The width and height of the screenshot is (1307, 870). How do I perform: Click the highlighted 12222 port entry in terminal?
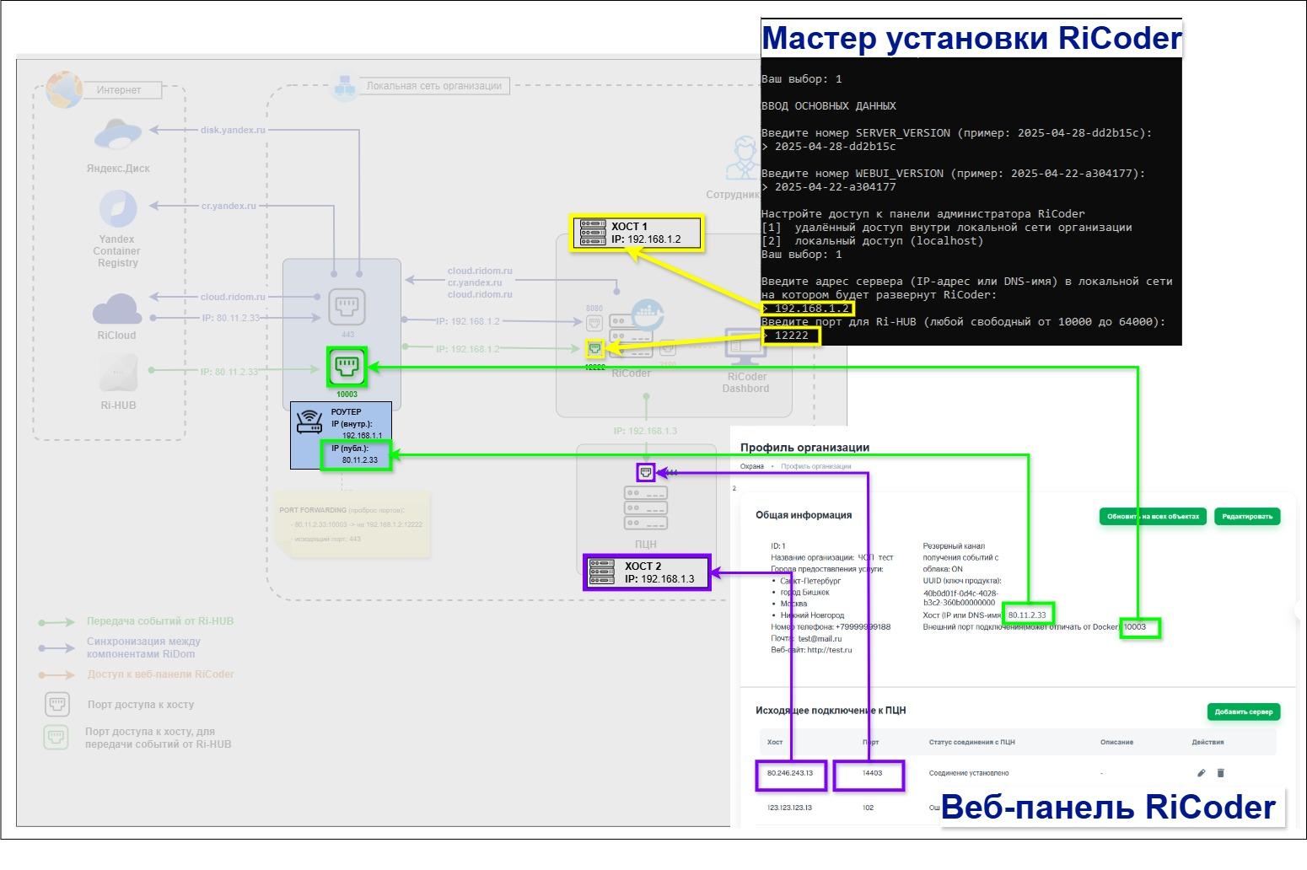791,336
